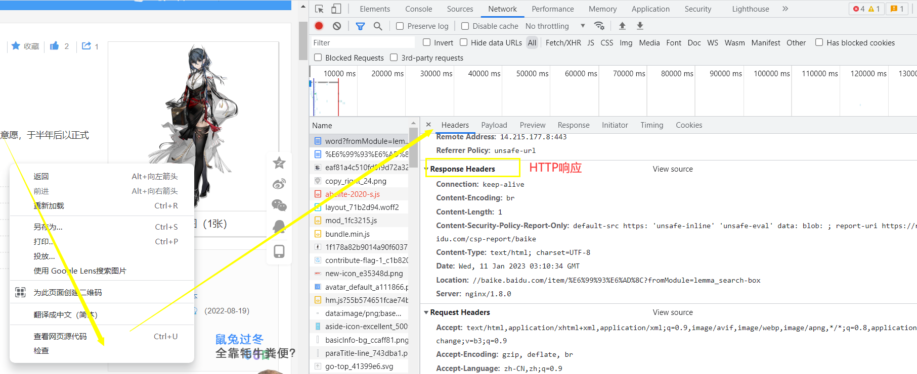Choose 查看网页源代码 in context menu
The height and width of the screenshot is (374, 917).
[102, 336]
